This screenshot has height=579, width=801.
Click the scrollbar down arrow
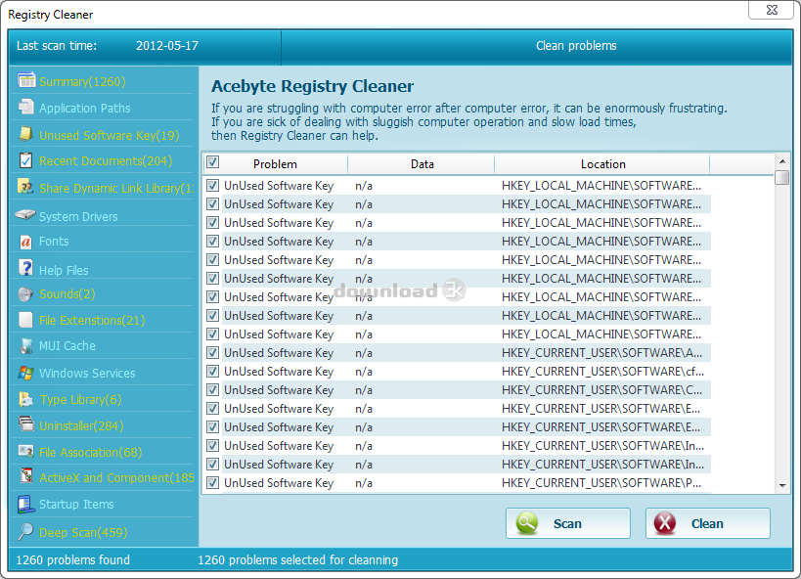[782, 485]
